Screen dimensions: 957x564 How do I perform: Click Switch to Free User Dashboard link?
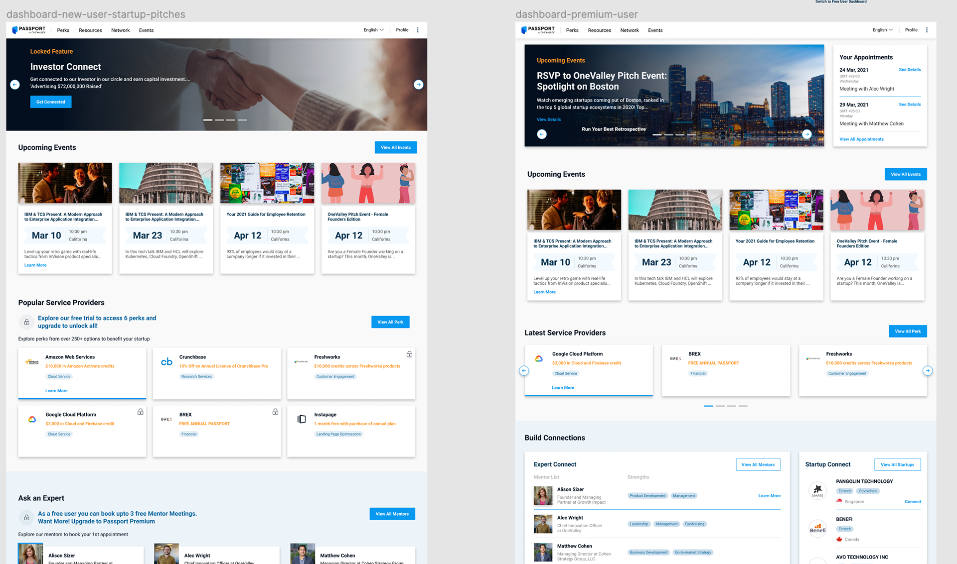(x=841, y=2)
